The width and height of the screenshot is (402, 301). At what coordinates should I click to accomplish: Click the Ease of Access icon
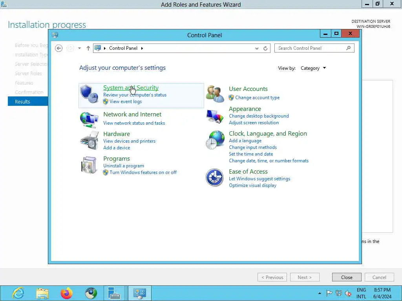[x=215, y=178]
